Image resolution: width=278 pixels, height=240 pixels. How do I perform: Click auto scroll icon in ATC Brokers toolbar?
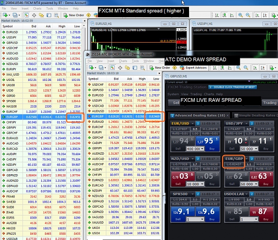tap(255, 68)
